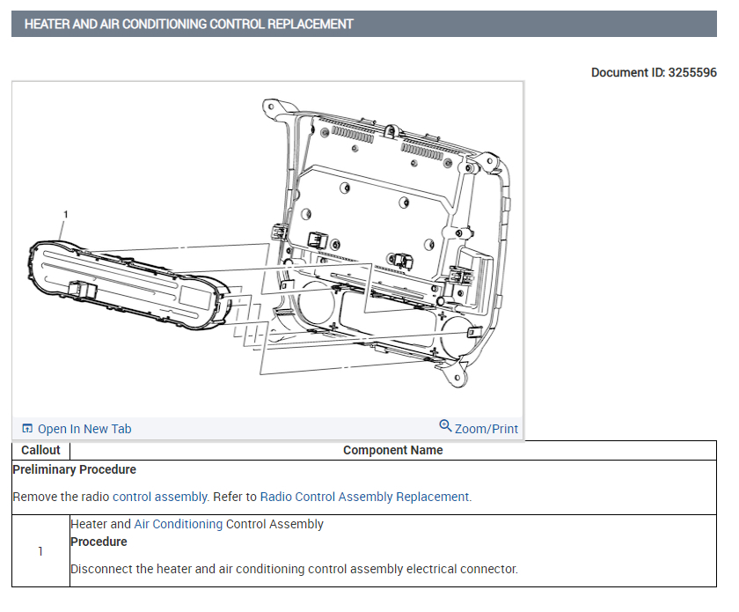Click the 'Preliminary Procedure' heading

pyautogui.click(x=75, y=469)
